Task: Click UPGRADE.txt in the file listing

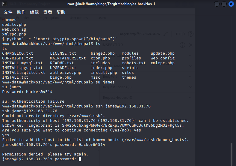Action: [x=63, y=68]
